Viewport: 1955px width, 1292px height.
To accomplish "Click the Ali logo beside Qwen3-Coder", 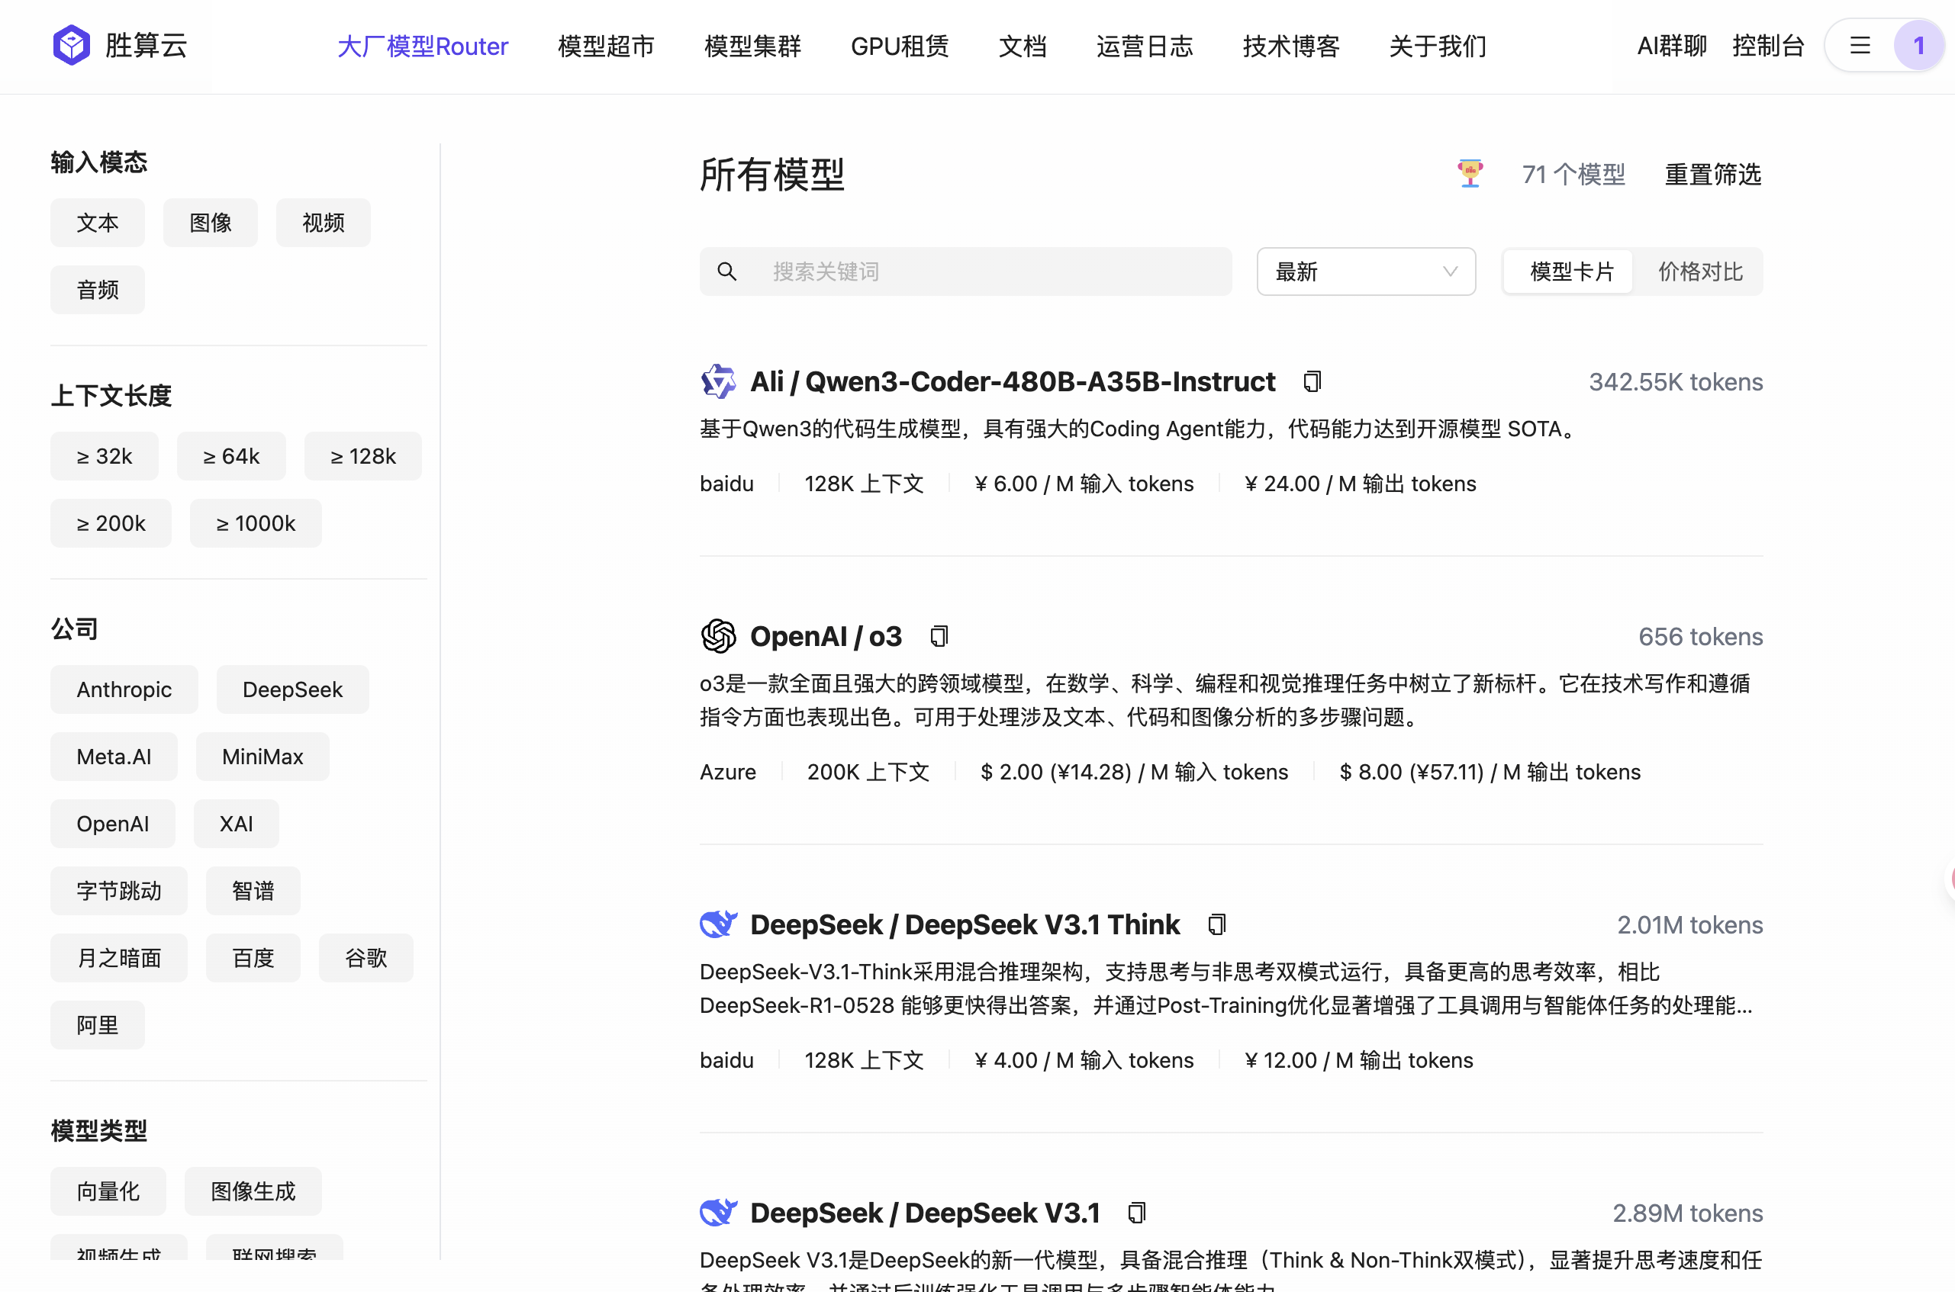I will [x=718, y=381].
